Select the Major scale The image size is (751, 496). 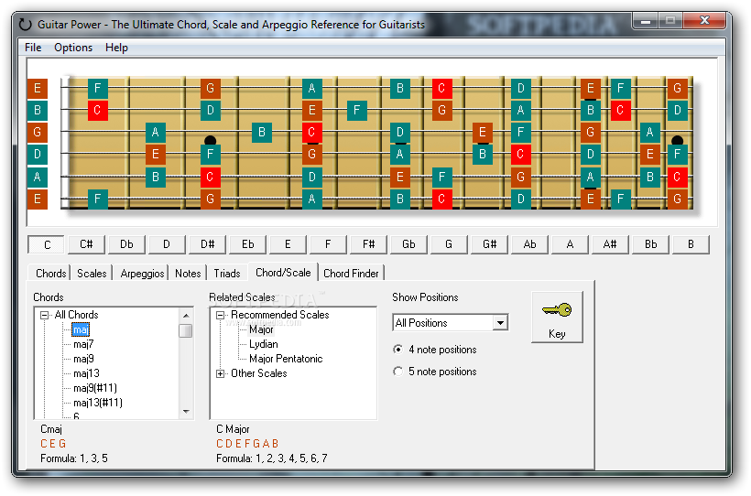261,329
